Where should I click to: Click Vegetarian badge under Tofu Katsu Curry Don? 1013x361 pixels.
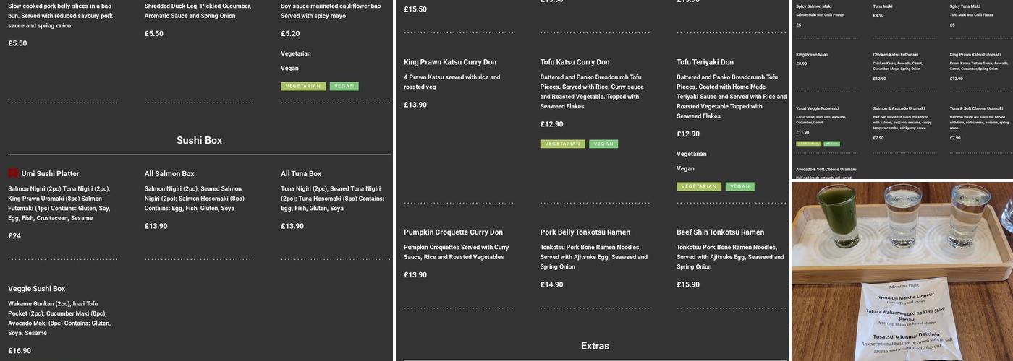tap(562, 144)
